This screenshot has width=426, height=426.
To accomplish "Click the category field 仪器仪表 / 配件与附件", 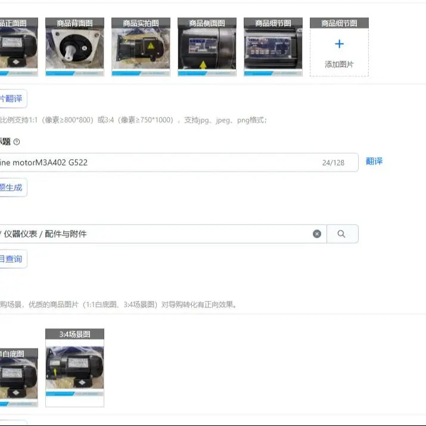I will [x=163, y=234].
